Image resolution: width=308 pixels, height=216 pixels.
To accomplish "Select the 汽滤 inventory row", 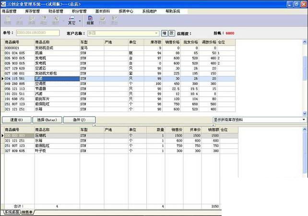I will 119,94.
